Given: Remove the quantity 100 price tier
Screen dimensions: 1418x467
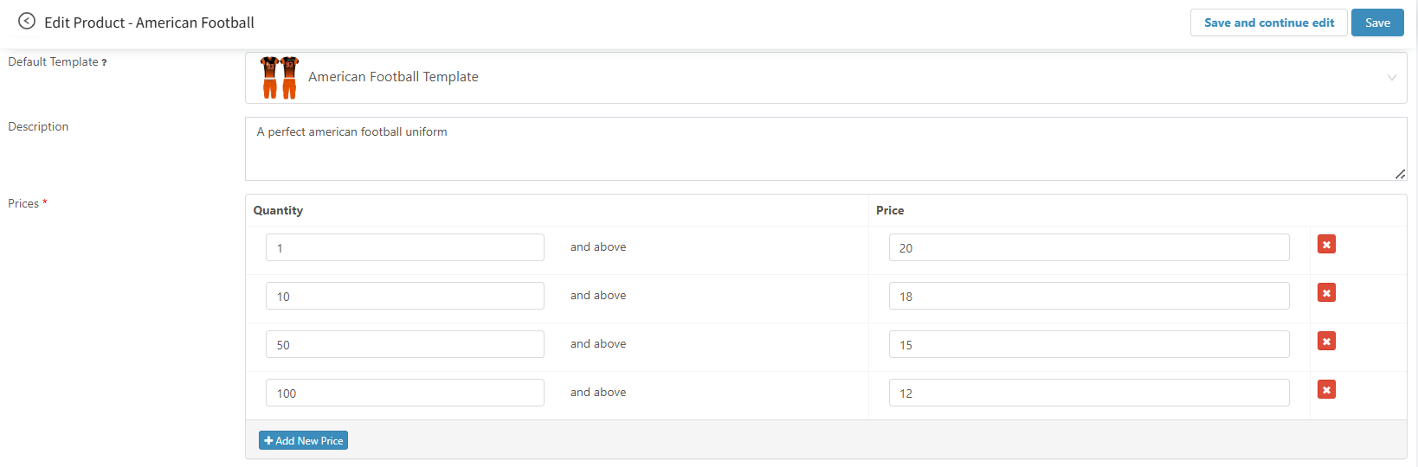Looking at the screenshot, I should coord(1326,390).
